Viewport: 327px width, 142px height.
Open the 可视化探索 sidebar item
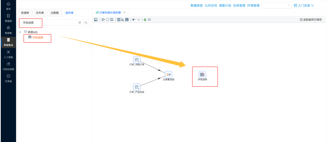[x=8, y=66]
